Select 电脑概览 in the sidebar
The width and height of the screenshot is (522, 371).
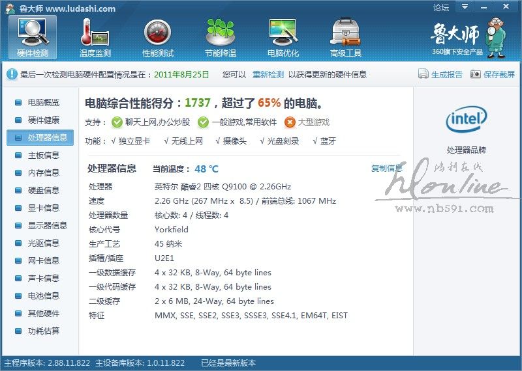[43, 103]
